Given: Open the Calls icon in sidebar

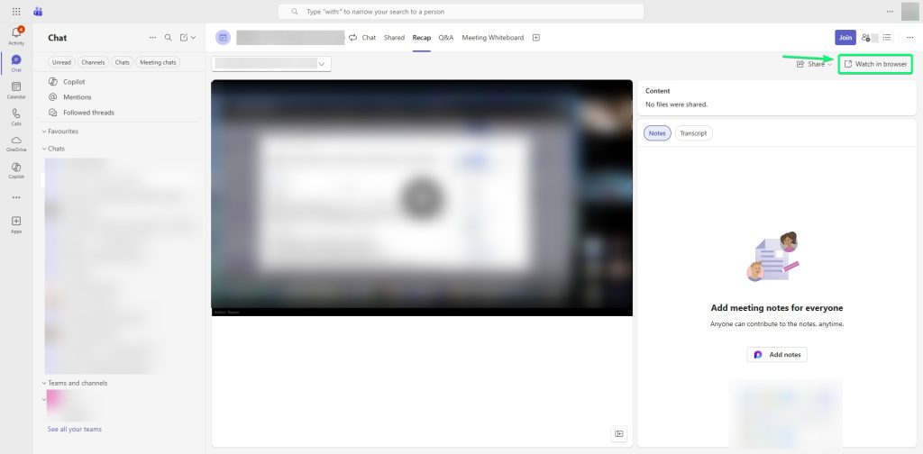Looking at the screenshot, I should pyautogui.click(x=16, y=115).
